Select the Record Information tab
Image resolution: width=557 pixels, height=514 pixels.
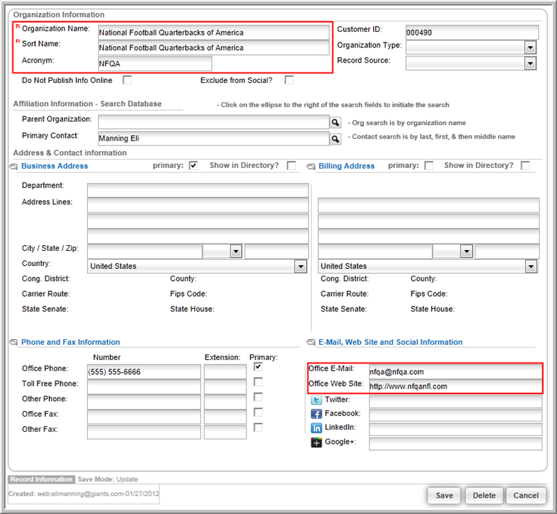click(x=41, y=479)
